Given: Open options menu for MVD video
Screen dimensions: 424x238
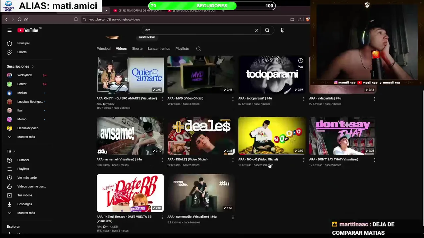Looking at the screenshot, I should coord(233,99).
